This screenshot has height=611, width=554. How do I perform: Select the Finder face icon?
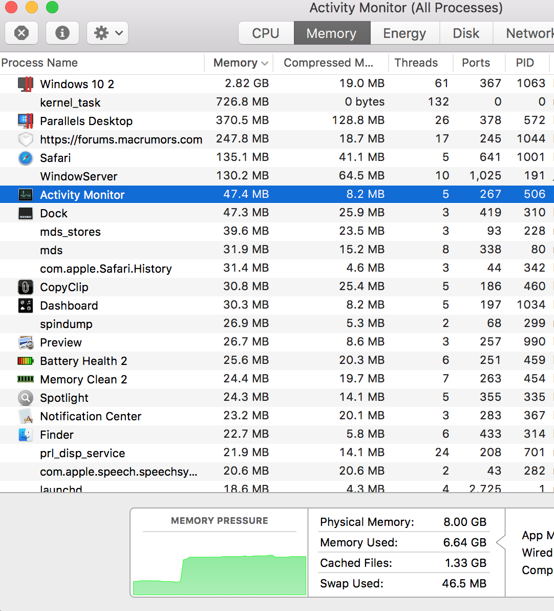pyautogui.click(x=25, y=435)
